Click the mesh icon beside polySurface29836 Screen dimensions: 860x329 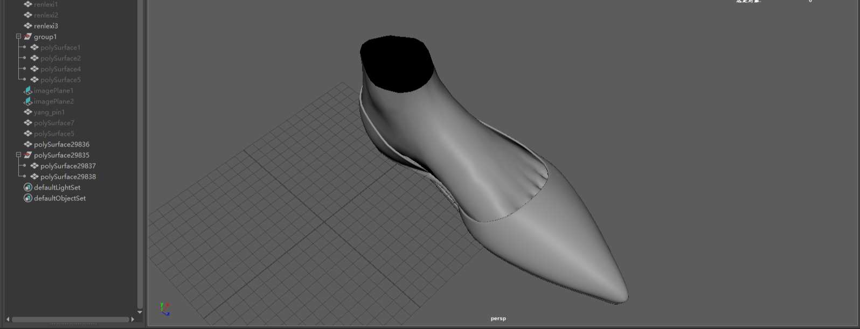[x=28, y=144]
